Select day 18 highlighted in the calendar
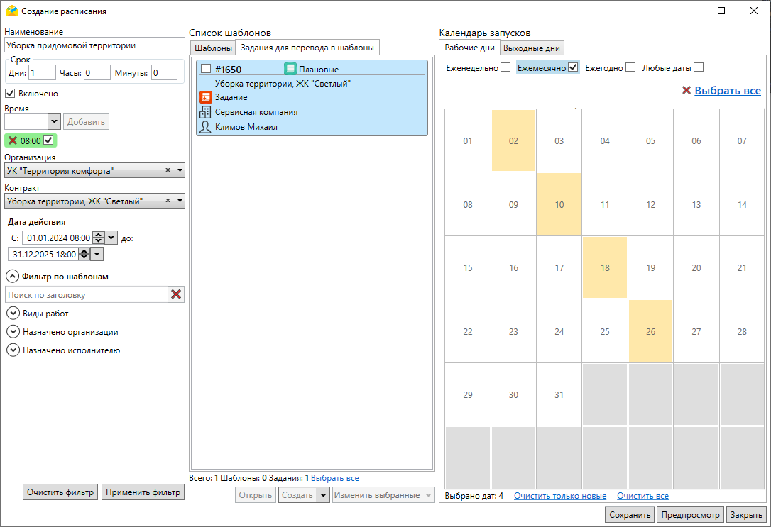This screenshot has width=771, height=527. [x=605, y=268]
